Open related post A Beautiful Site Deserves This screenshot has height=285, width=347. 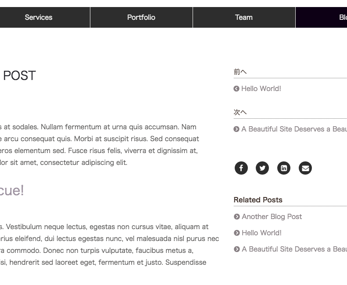(294, 249)
